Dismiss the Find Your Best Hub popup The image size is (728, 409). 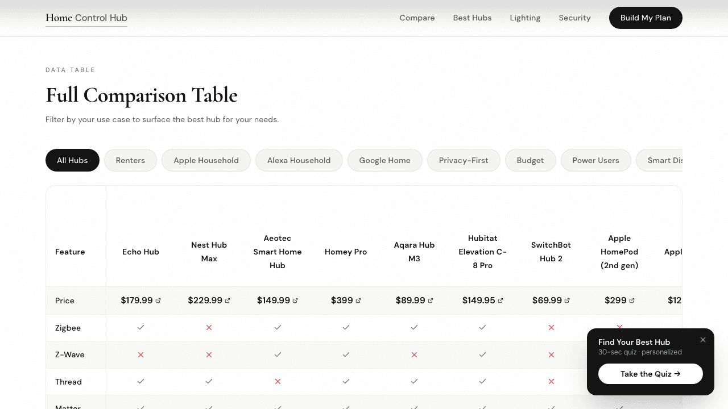tap(703, 340)
